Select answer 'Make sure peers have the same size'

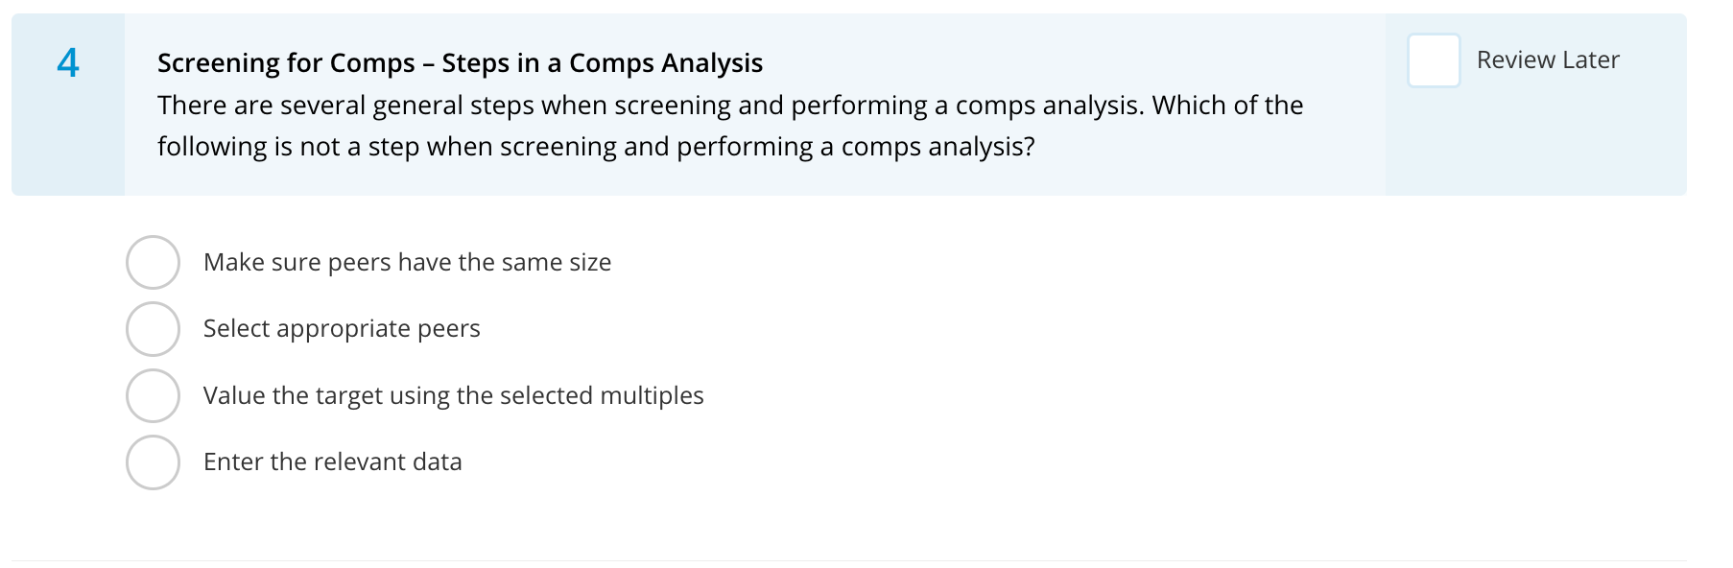point(153,261)
